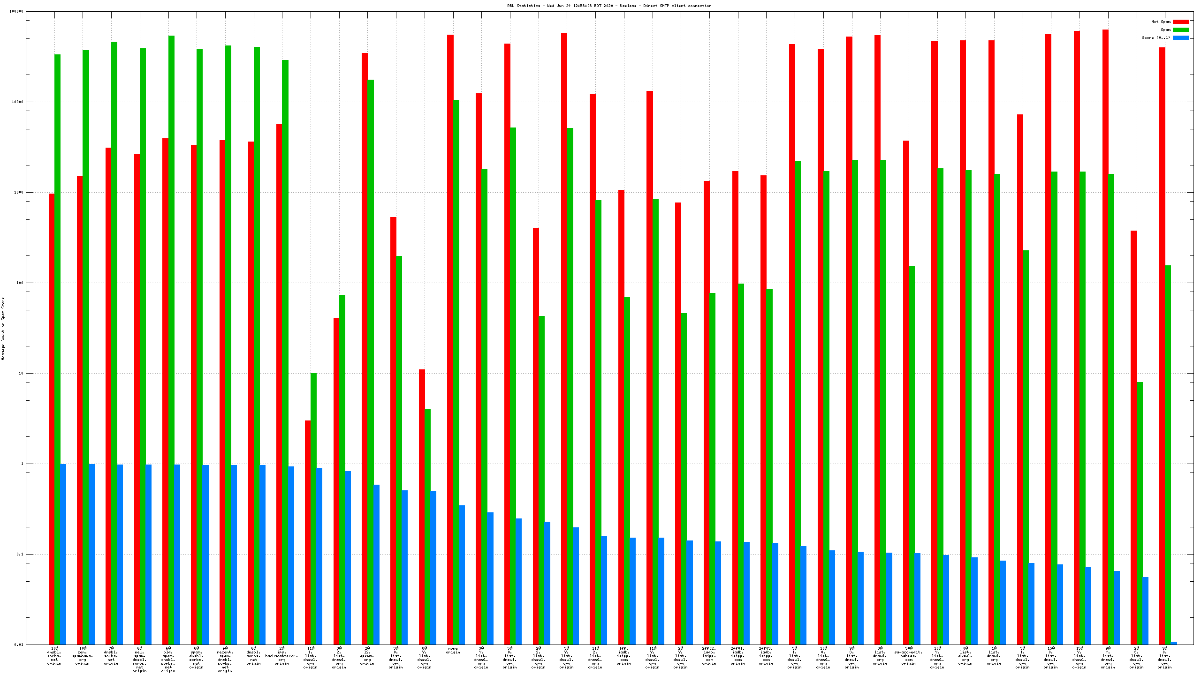Click the 10000 y-axis tick label
Screen dimensions: 1201x675
18,102
